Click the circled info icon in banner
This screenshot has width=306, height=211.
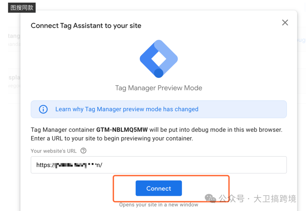point(43,109)
